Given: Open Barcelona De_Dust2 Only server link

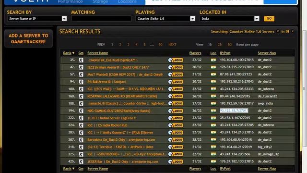Looking at the screenshot, I should coord(121,140).
